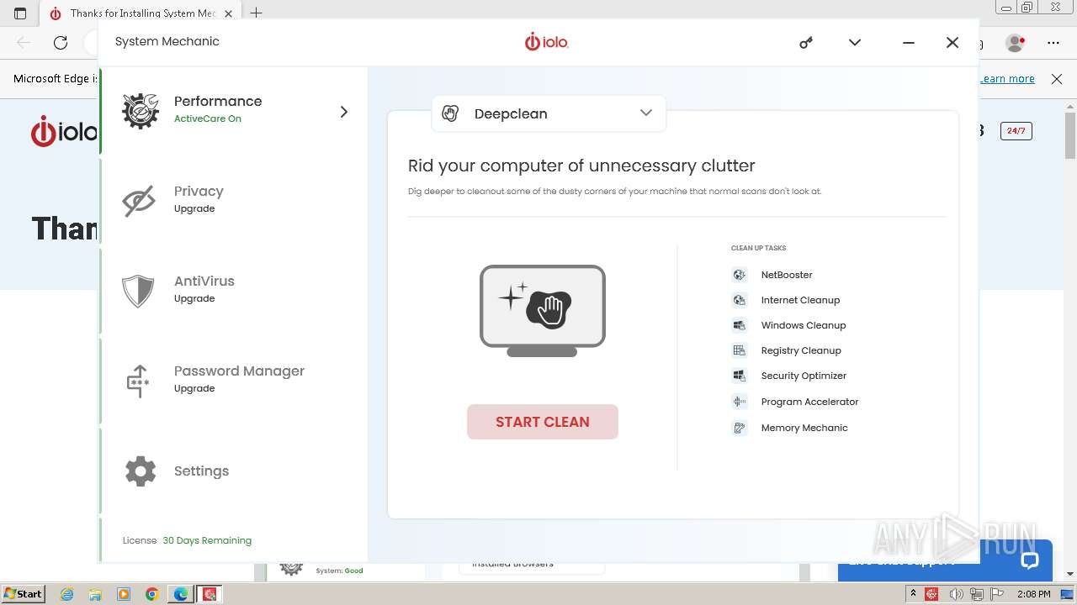Image resolution: width=1077 pixels, height=605 pixels.
Task: Click the 24/7 support badge on webpage
Action: pos(1016,131)
